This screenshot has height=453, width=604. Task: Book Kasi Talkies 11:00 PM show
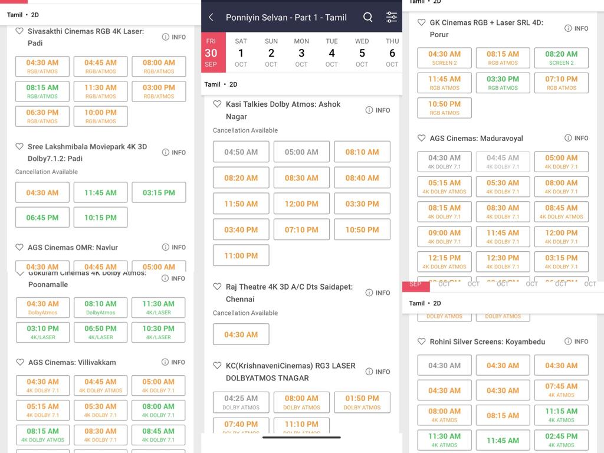point(241,255)
